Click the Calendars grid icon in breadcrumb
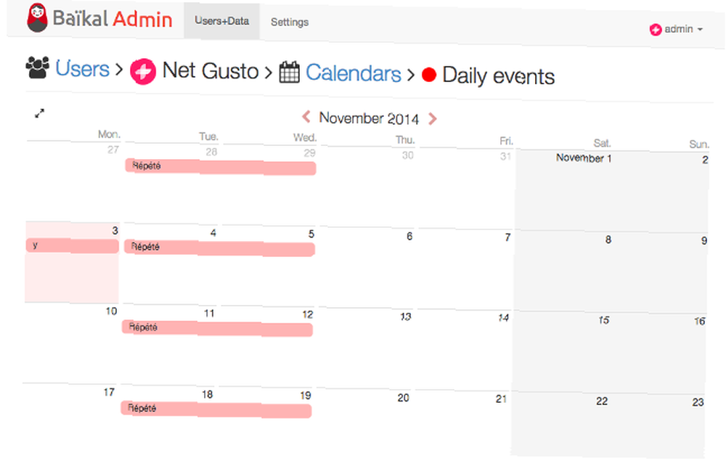The width and height of the screenshot is (726, 461). (290, 73)
